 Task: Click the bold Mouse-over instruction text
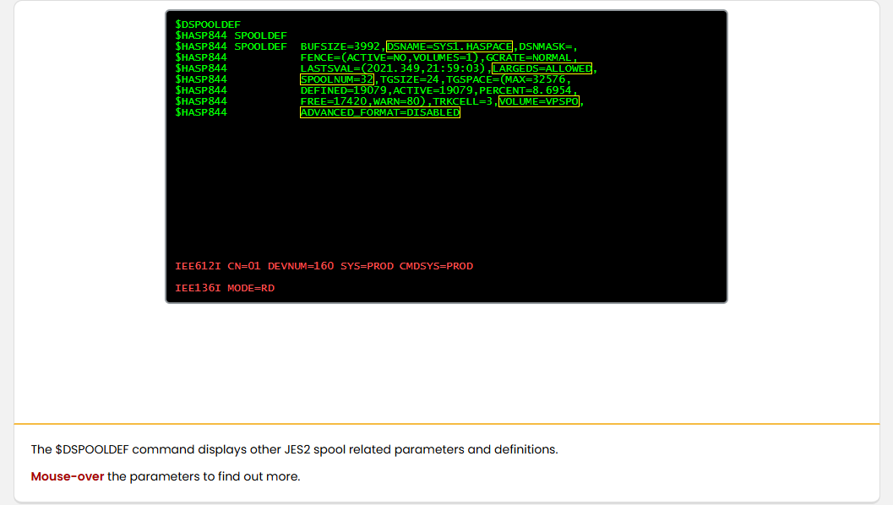tap(68, 476)
